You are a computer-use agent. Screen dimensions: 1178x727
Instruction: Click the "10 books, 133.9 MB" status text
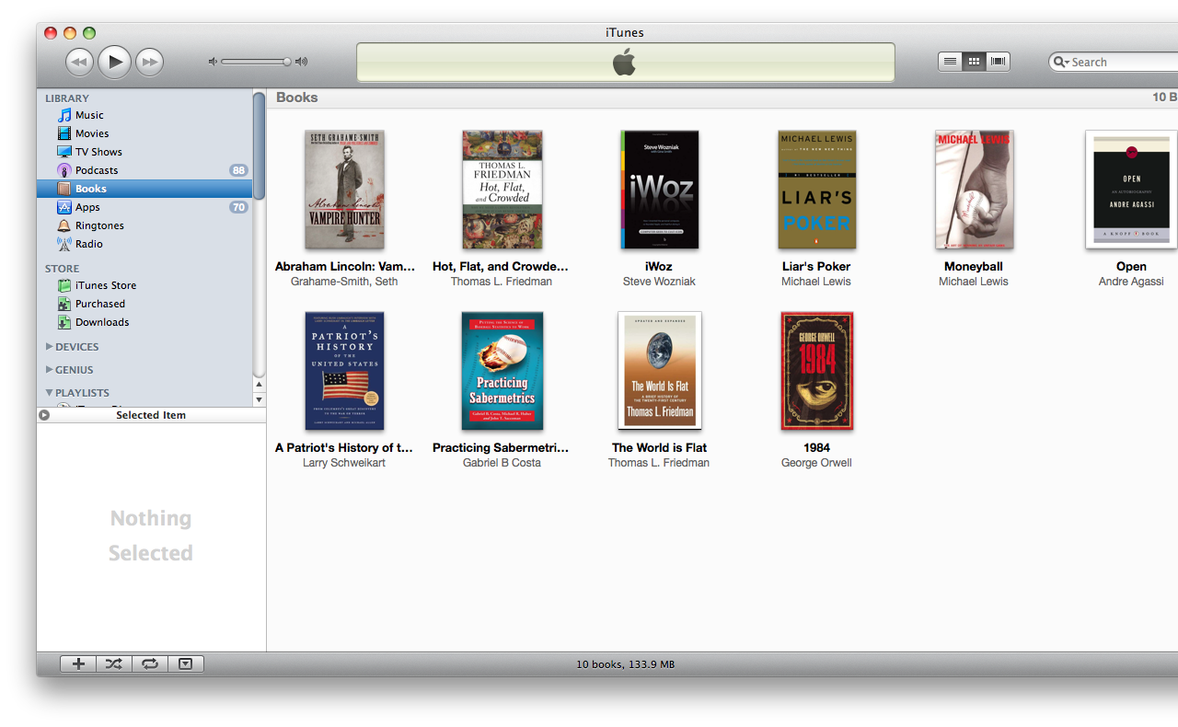click(626, 664)
